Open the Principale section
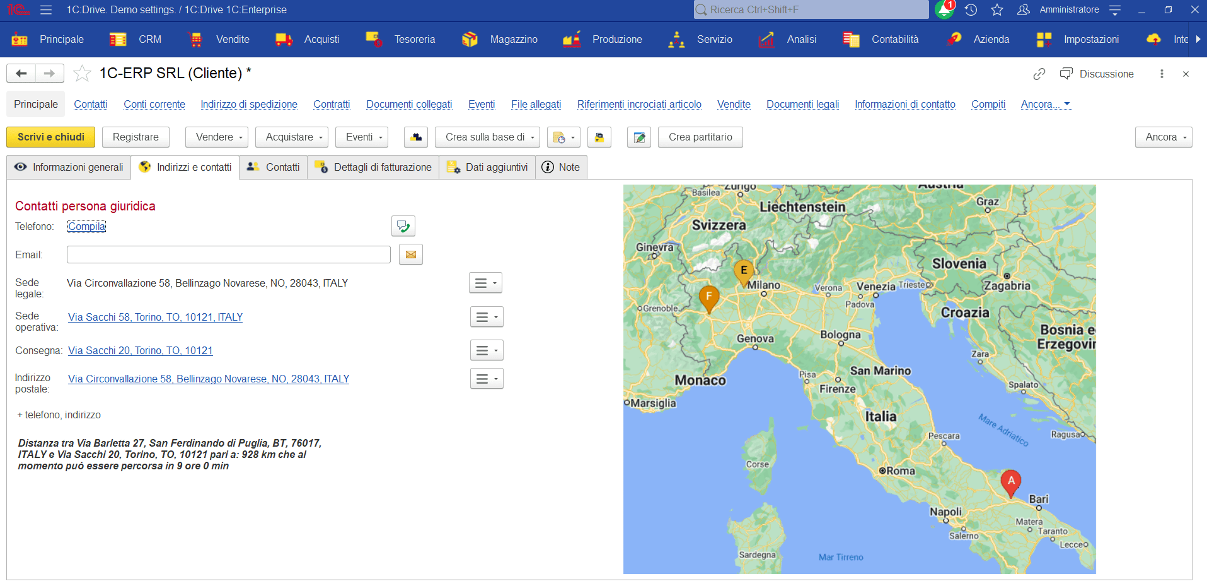Image resolution: width=1207 pixels, height=584 pixels. (47, 39)
